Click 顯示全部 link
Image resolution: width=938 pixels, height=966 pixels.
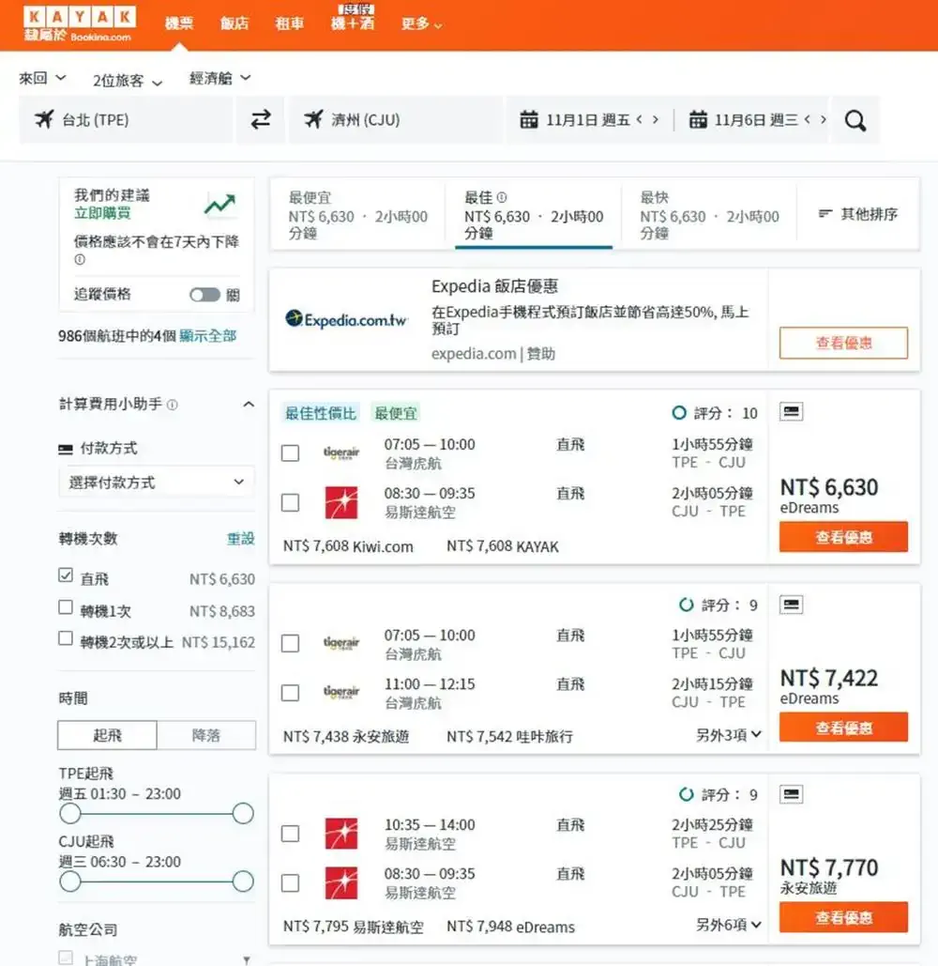click(208, 336)
